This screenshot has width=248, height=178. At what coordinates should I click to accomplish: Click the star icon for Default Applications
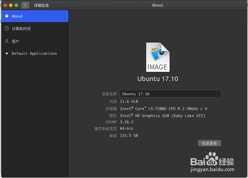(x=7, y=53)
